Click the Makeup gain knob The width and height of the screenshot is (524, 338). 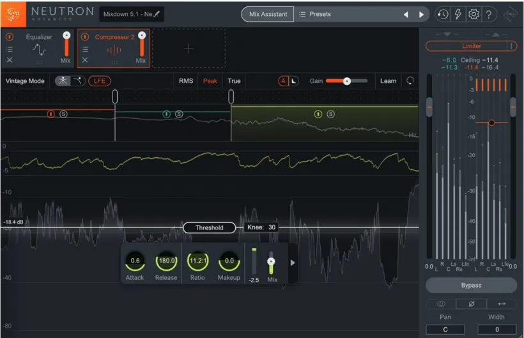(229, 261)
